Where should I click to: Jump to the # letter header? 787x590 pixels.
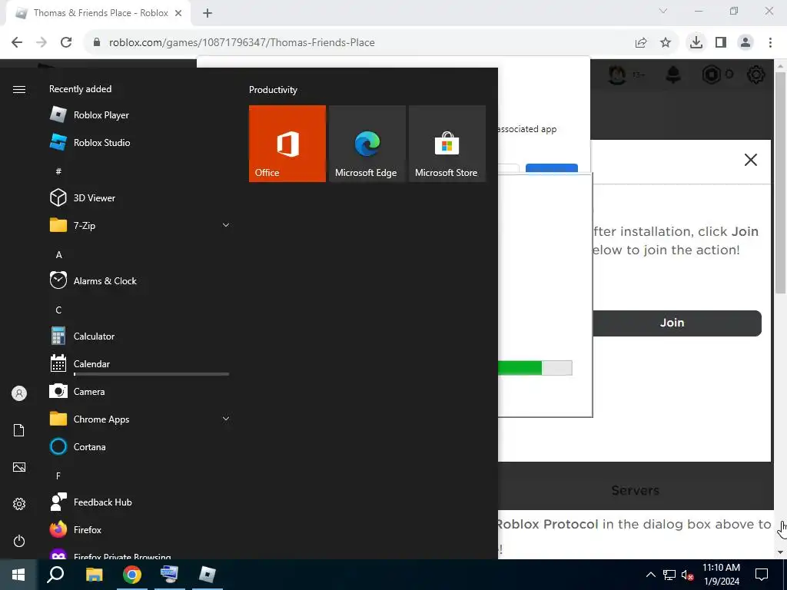[58, 171]
